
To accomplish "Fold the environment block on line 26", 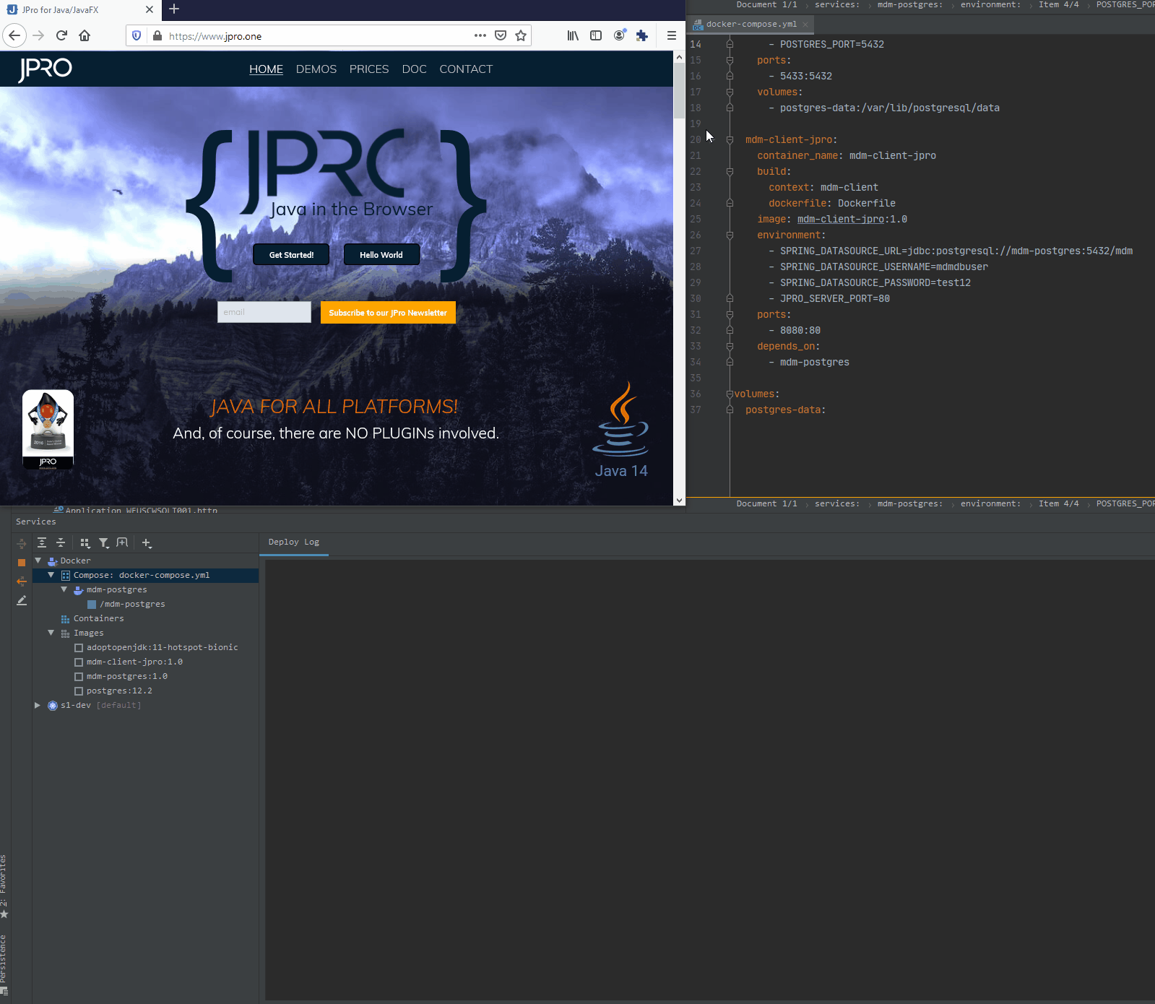I will click(x=730, y=235).
